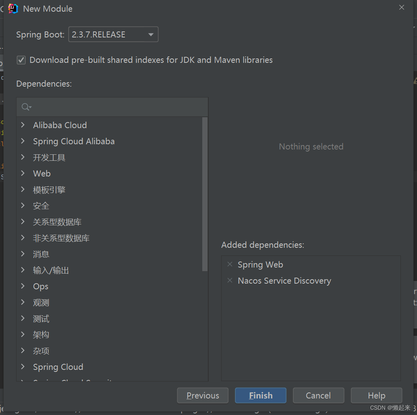
Task: Remove Spring Web with its X icon
Action: click(230, 264)
